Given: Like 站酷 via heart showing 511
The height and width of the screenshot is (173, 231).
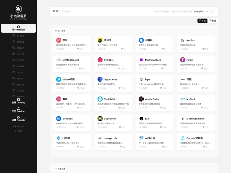Looking at the screenshot, I should pos(203,88).
